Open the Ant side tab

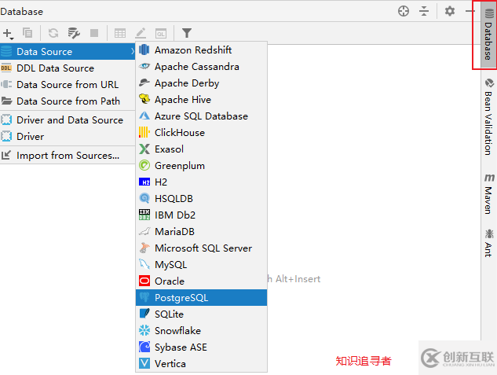pos(488,243)
